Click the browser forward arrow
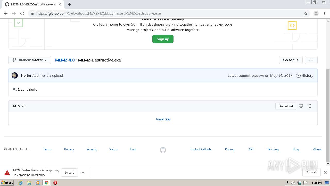Image resolution: width=330 pixels, height=186 pixels. click(x=14, y=13)
